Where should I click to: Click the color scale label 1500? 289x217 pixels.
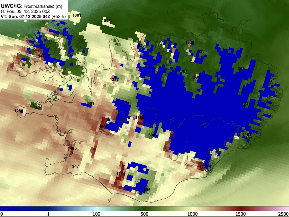pos(241,214)
